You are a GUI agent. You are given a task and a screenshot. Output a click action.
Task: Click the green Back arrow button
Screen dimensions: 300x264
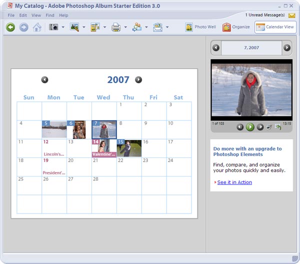(10, 27)
